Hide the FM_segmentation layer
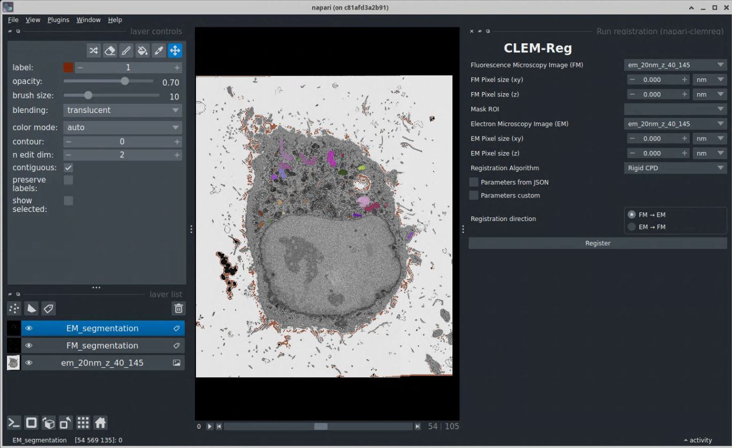The height and width of the screenshot is (448, 732). (29, 346)
